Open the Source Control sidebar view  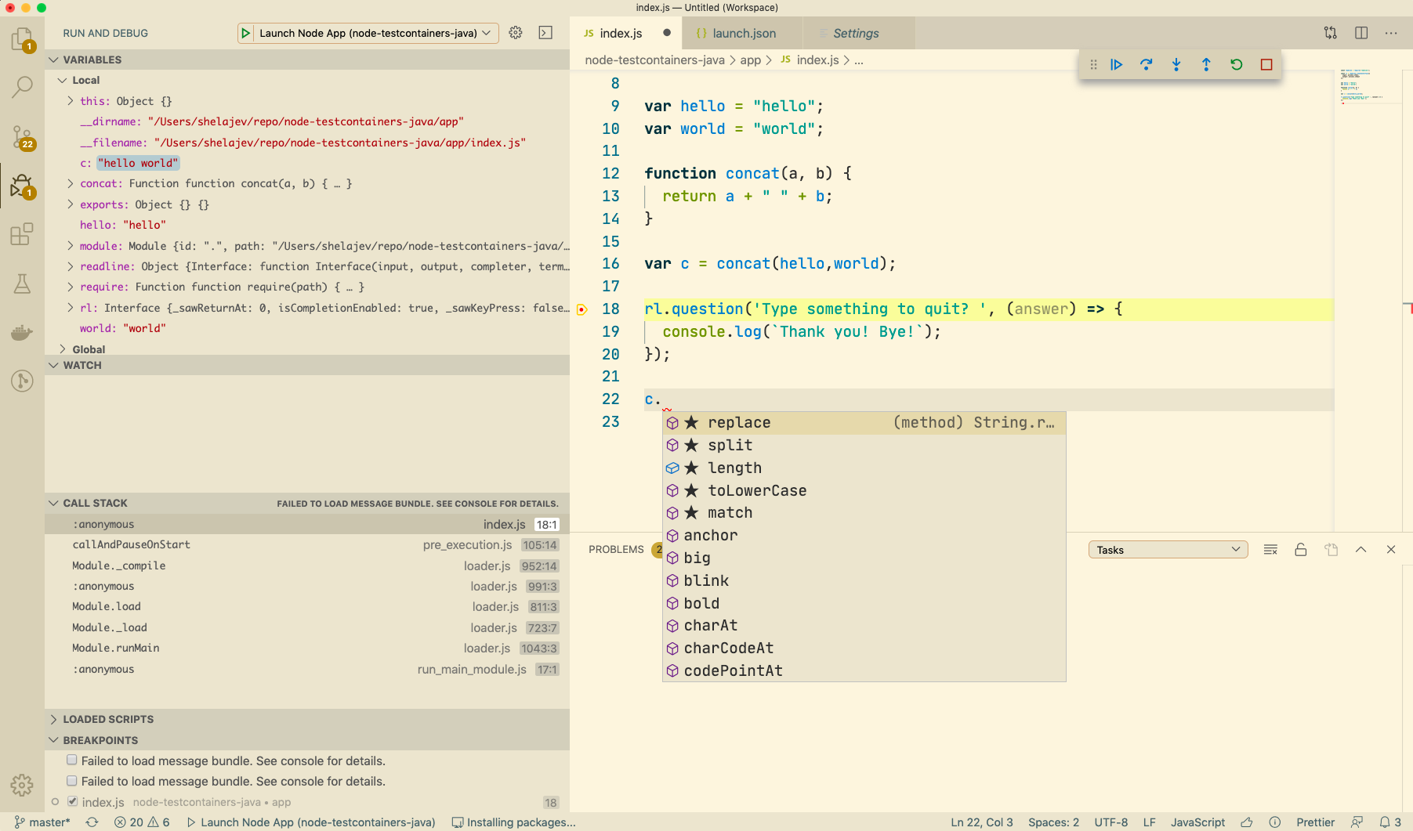click(22, 138)
